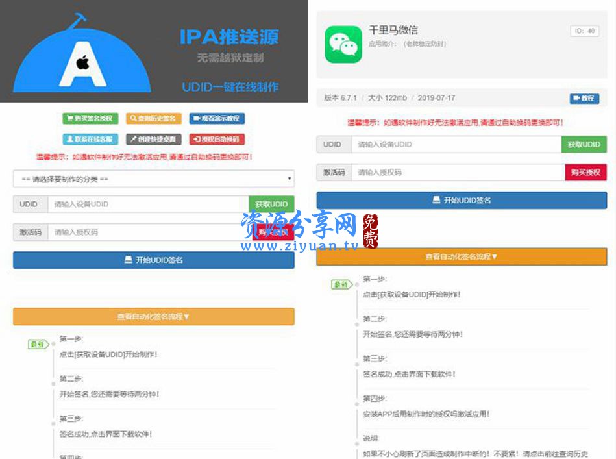616x459 pixels.
Task: Click 安装APP后用制作时的授权码激活应用! text
Action: click(x=426, y=414)
